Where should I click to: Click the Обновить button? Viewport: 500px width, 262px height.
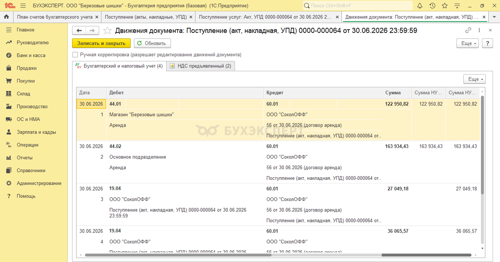(152, 43)
